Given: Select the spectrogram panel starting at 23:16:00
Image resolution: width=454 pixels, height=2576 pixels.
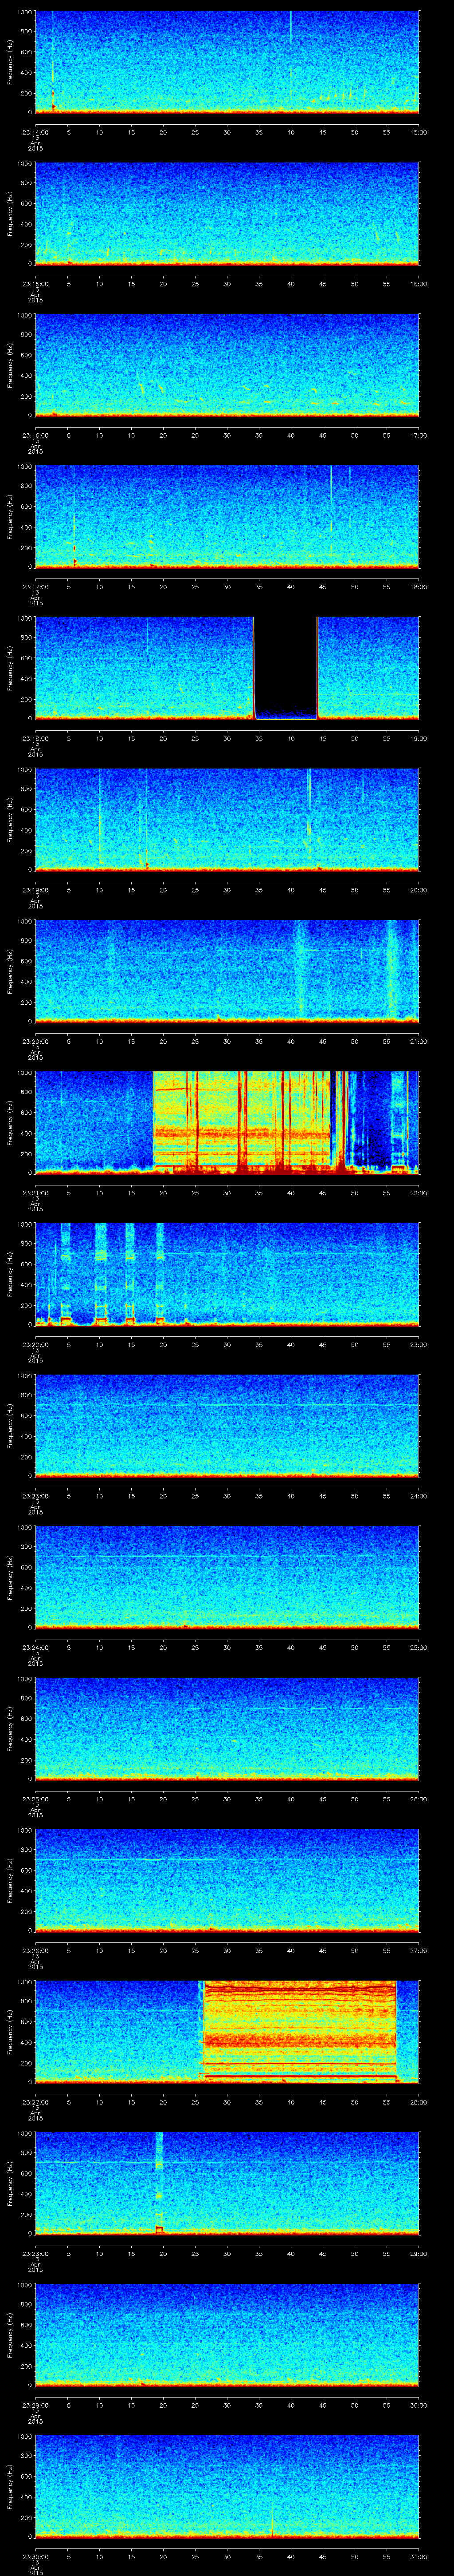Looking at the screenshot, I should [227, 364].
